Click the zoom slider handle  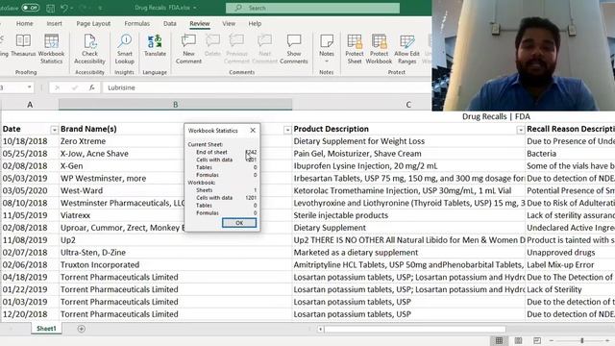[582, 340]
